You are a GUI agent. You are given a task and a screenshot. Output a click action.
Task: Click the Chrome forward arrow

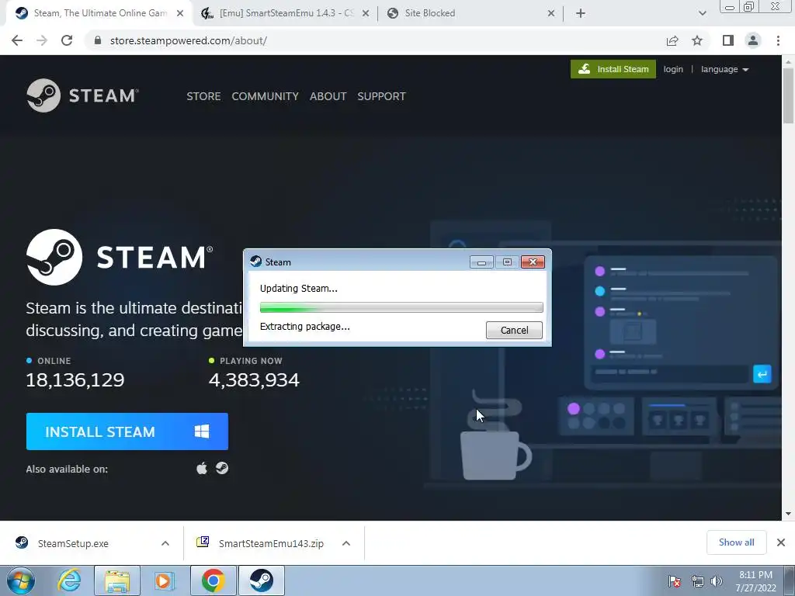[42, 40]
